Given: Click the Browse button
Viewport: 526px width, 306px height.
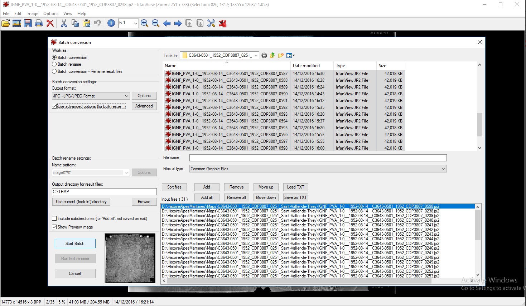Looking at the screenshot, I should (144, 202).
